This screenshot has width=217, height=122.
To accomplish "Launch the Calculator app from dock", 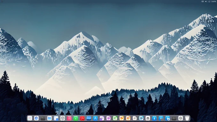I will pyautogui.click(x=56, y=118).
